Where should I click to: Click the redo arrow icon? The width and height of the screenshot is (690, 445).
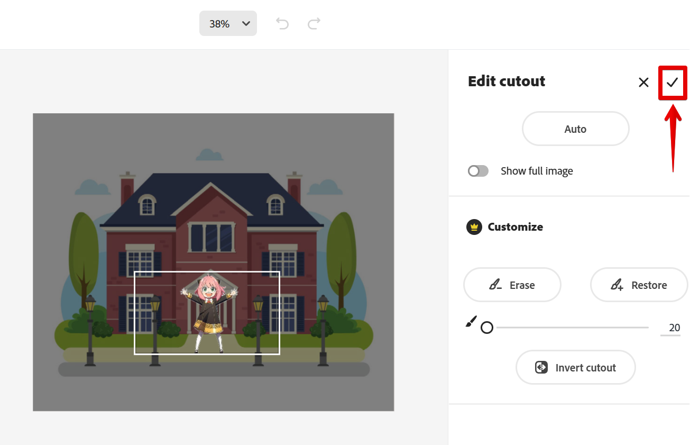[x=314, y=23]
